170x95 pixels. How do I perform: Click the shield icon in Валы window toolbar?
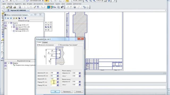25,18
